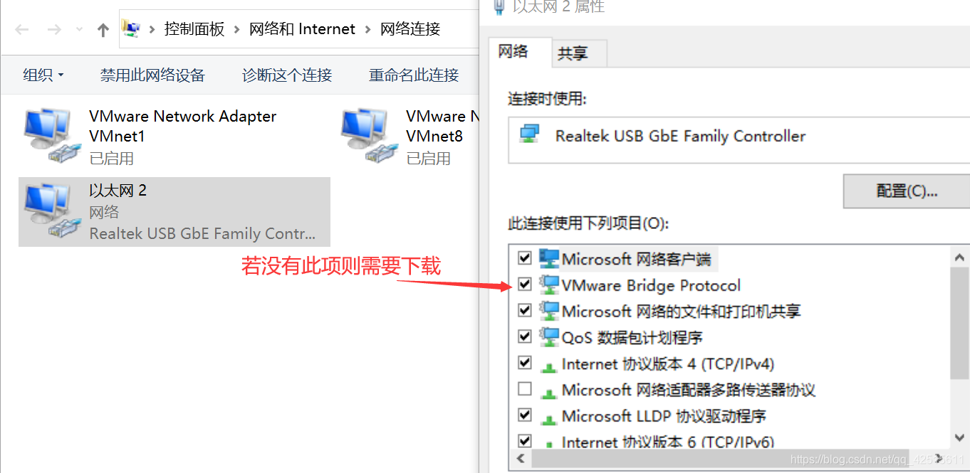The width and height of the screenshot is (970, 473).
Task: Click the VMware Network Adapter VMnet1 icon
Action: pyautogui.click(x=48, y=136)
